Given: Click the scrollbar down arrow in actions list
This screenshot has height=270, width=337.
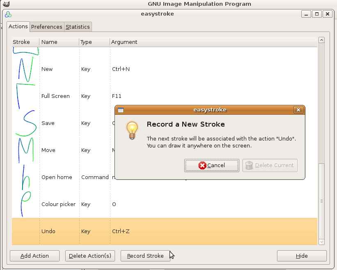Looking at the screenshot, I should pos(321,242).
